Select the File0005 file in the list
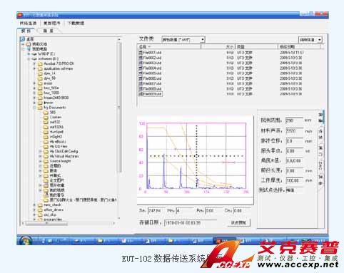 (152, 73)
